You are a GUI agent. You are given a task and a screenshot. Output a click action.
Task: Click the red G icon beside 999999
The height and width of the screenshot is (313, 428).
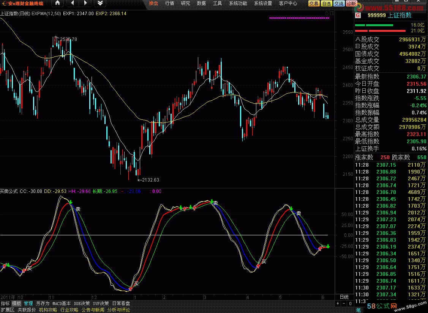358,16
